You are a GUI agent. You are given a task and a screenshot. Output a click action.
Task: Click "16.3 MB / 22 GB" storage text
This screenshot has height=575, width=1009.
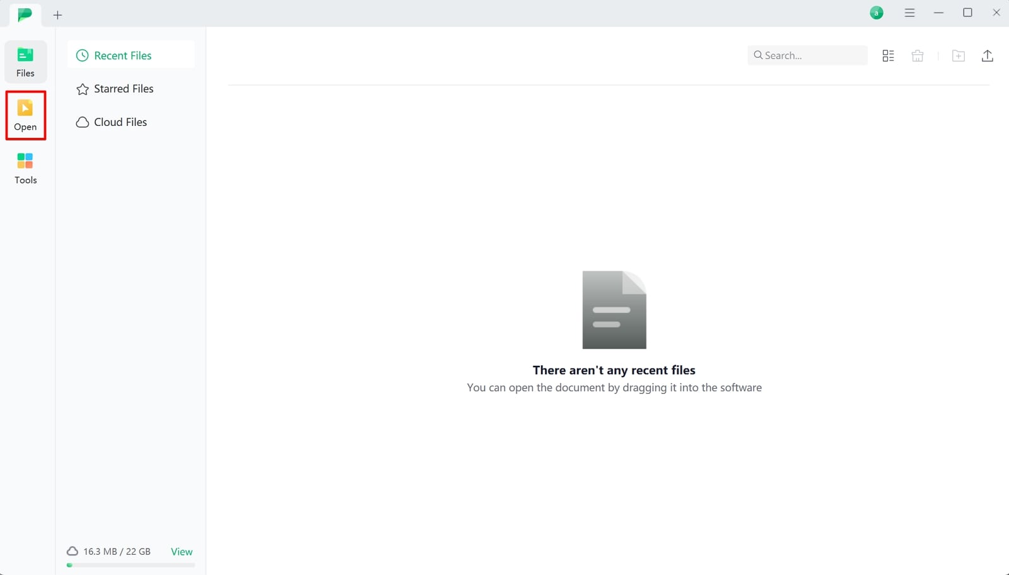(117, 552)
